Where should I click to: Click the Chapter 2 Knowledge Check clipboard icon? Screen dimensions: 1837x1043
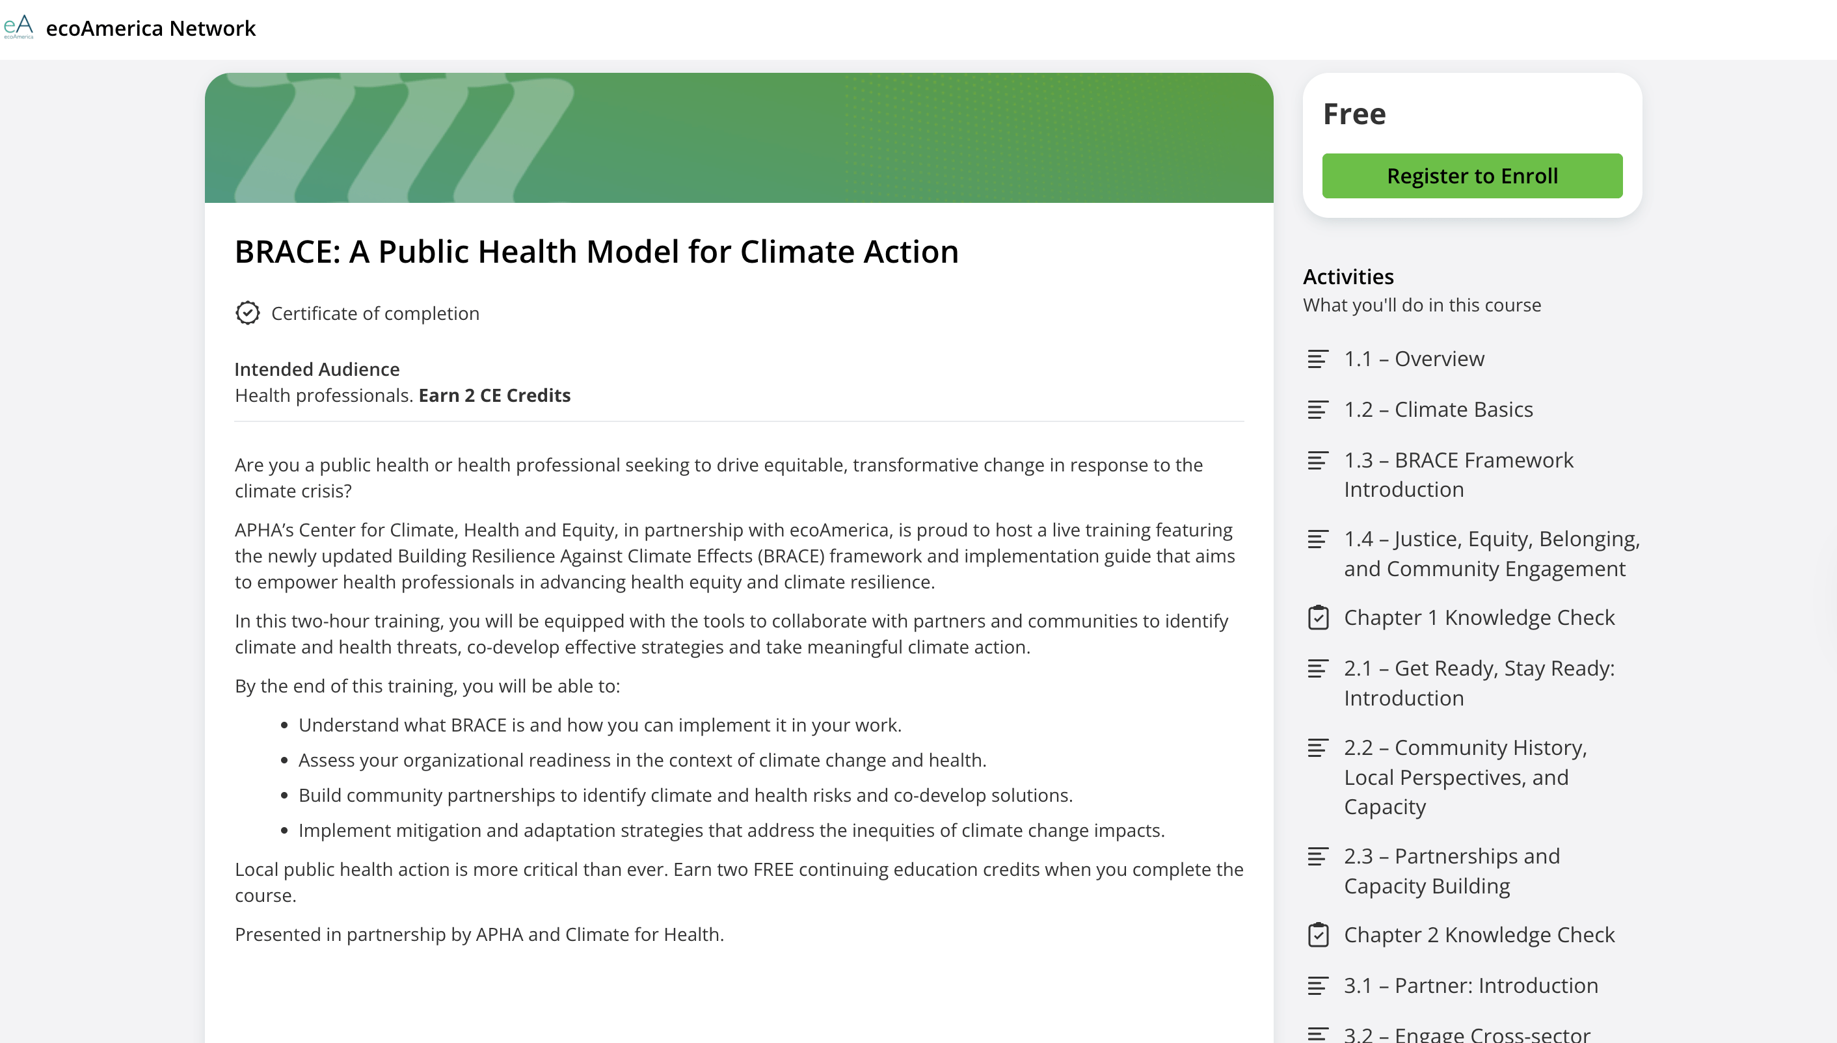coord(1317,935)
